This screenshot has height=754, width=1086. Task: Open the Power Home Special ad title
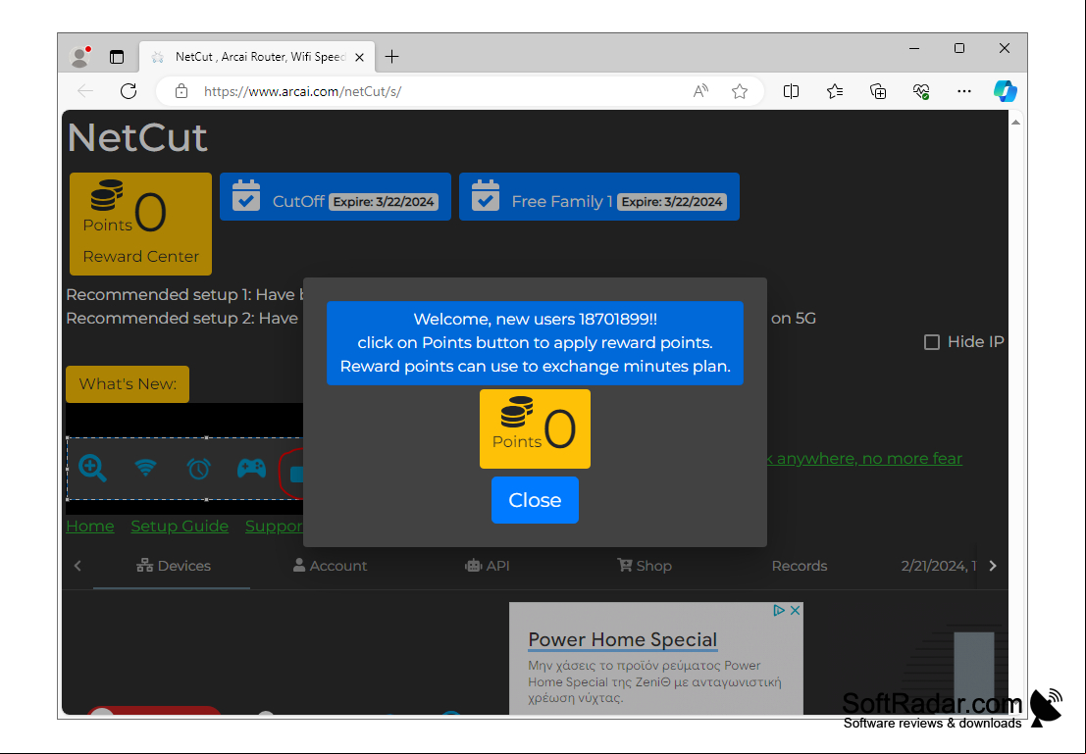pyautogui.click(x=622, y=639)
